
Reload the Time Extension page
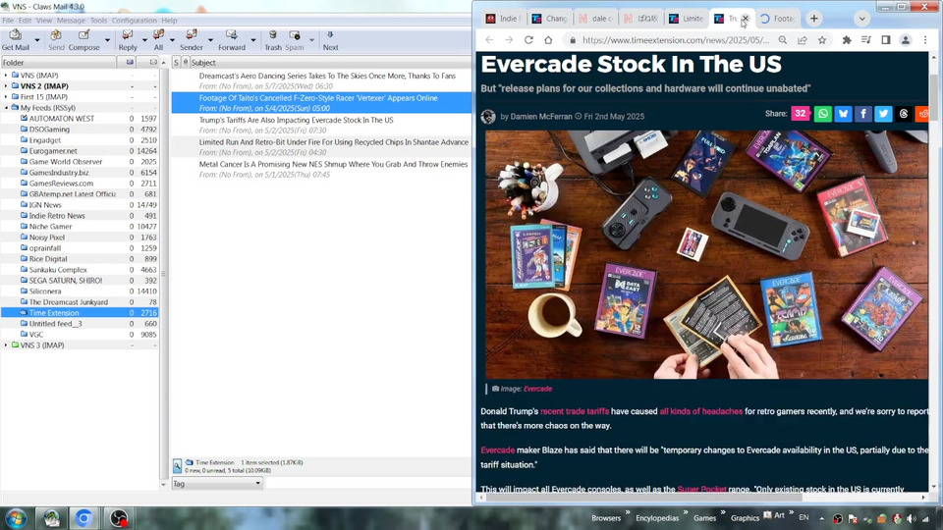[528, 39]
